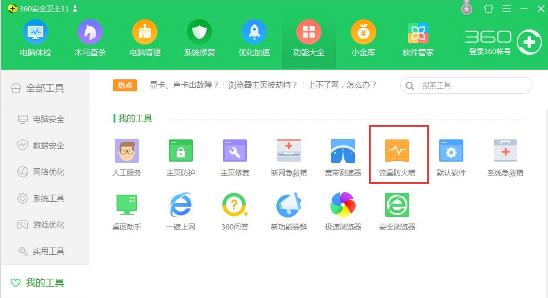This screenshot has width=548, height=298.
Task: Launch the 默认软件 tool
Action: point(451,157)
